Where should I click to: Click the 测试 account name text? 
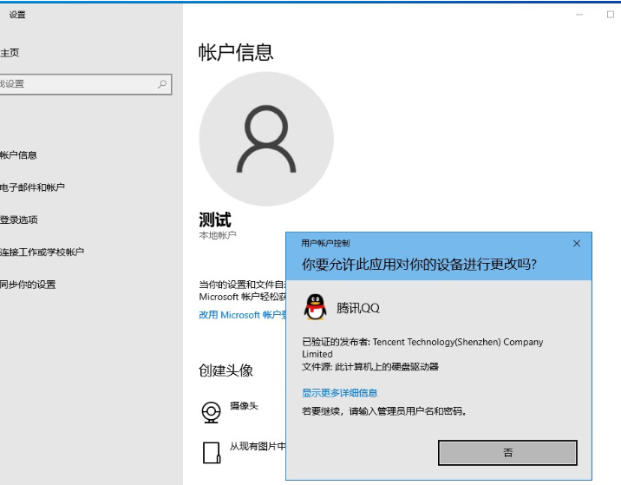point(215,220)
